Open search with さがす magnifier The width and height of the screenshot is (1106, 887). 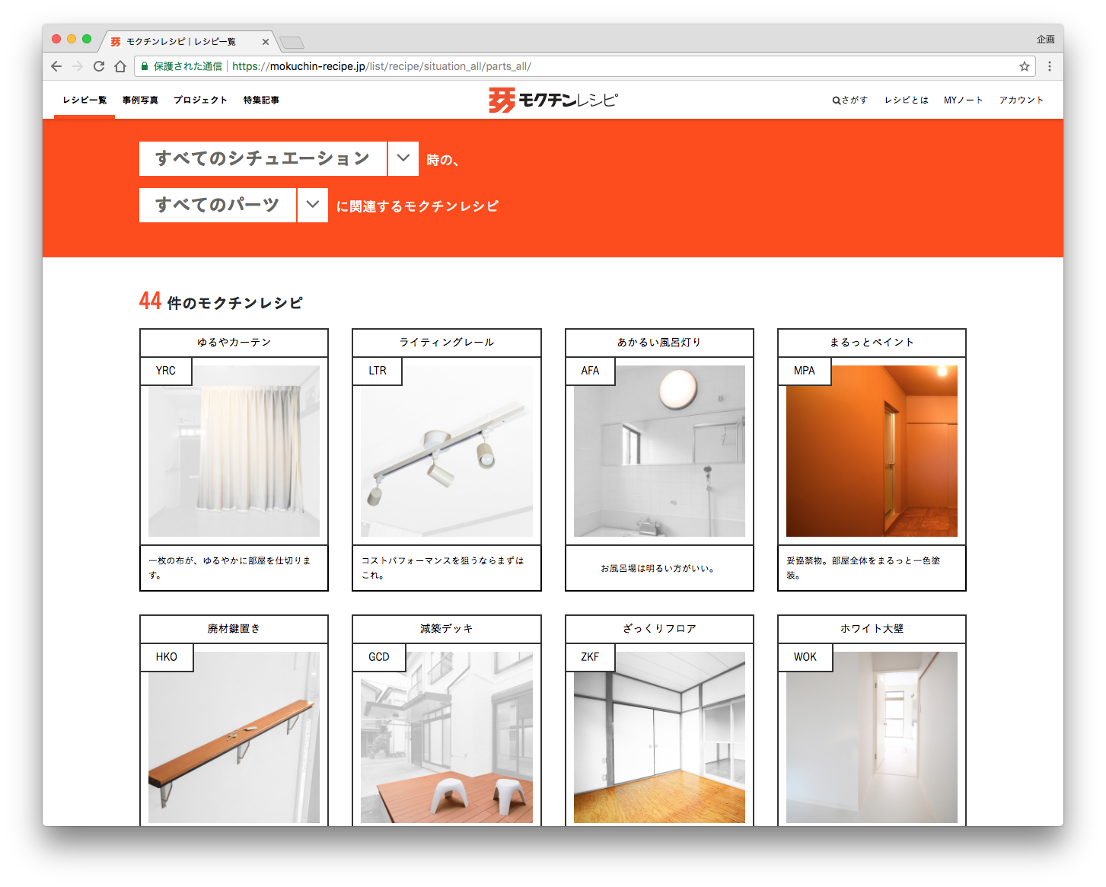point(849,100)
